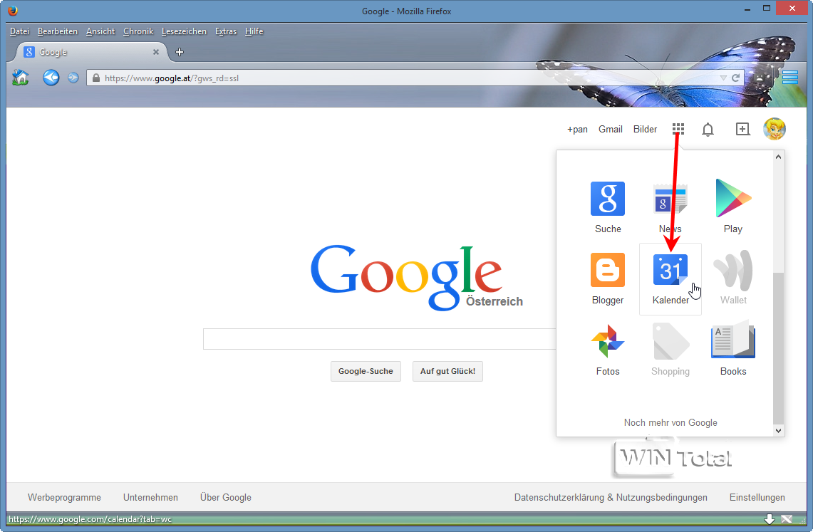Click in the Google search box
This screenshot has width=813, height=532.
pyautogui.click(x=380, y=339)
